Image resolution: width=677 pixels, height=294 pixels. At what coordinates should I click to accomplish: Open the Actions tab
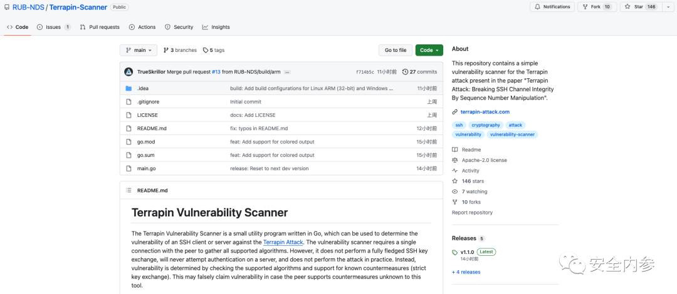click(x=142, y=27)
